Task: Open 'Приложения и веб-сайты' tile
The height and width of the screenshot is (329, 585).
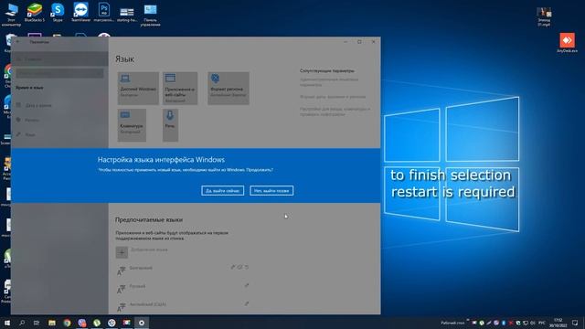Action: tap(180, 88)
